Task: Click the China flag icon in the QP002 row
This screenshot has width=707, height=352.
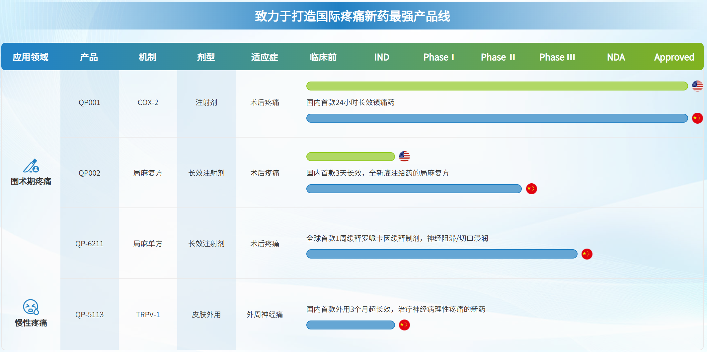Action: [x=531, y=189]
